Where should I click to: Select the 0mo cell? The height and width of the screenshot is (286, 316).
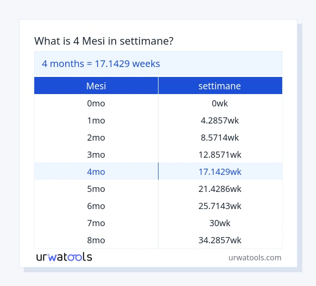[96, 104]
